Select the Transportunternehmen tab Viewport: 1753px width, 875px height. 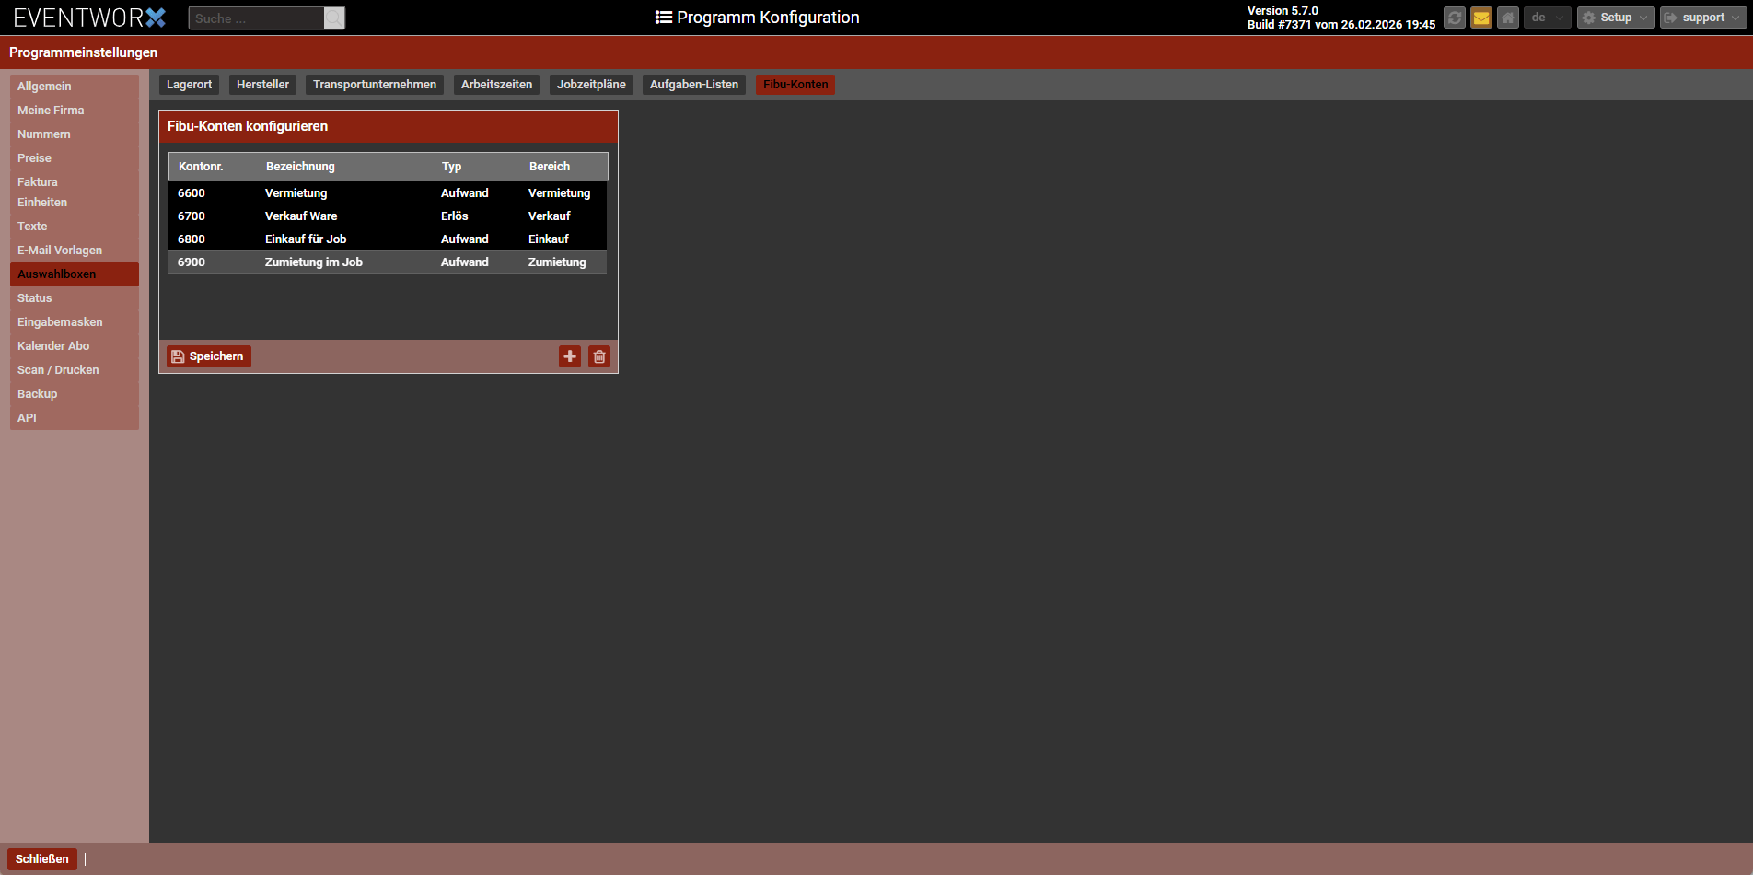click(374, 85)
